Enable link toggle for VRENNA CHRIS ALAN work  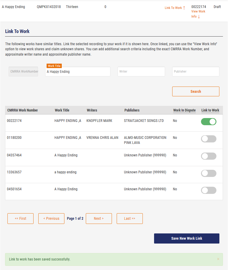coord(209,139)
